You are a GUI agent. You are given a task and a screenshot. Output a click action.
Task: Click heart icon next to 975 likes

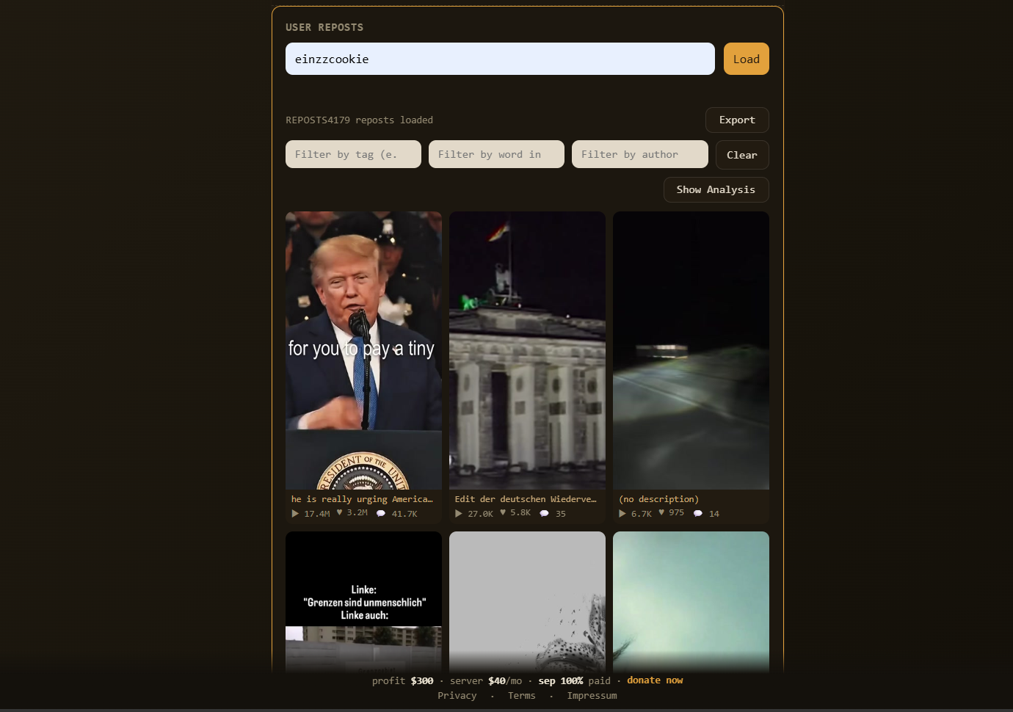tap(661, 512)
